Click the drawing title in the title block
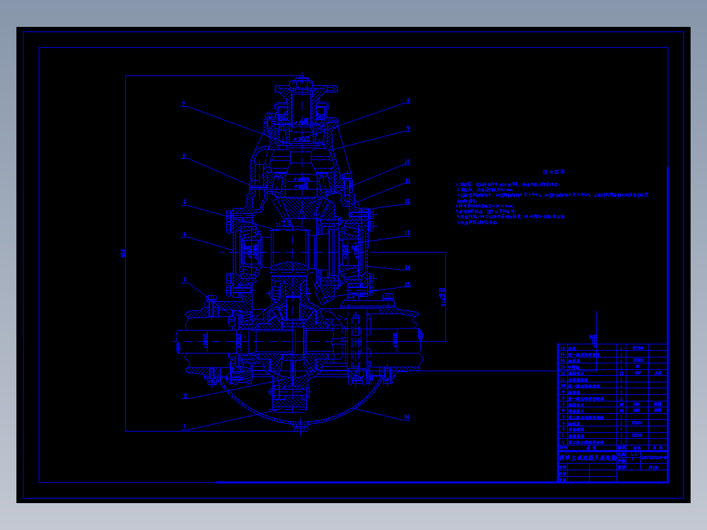 588,458
